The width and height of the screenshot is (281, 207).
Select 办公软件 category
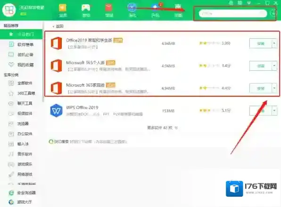(20, 134)
